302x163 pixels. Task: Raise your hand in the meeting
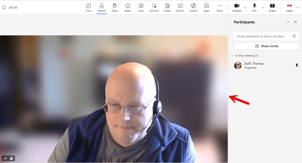[x=114, y=7]
